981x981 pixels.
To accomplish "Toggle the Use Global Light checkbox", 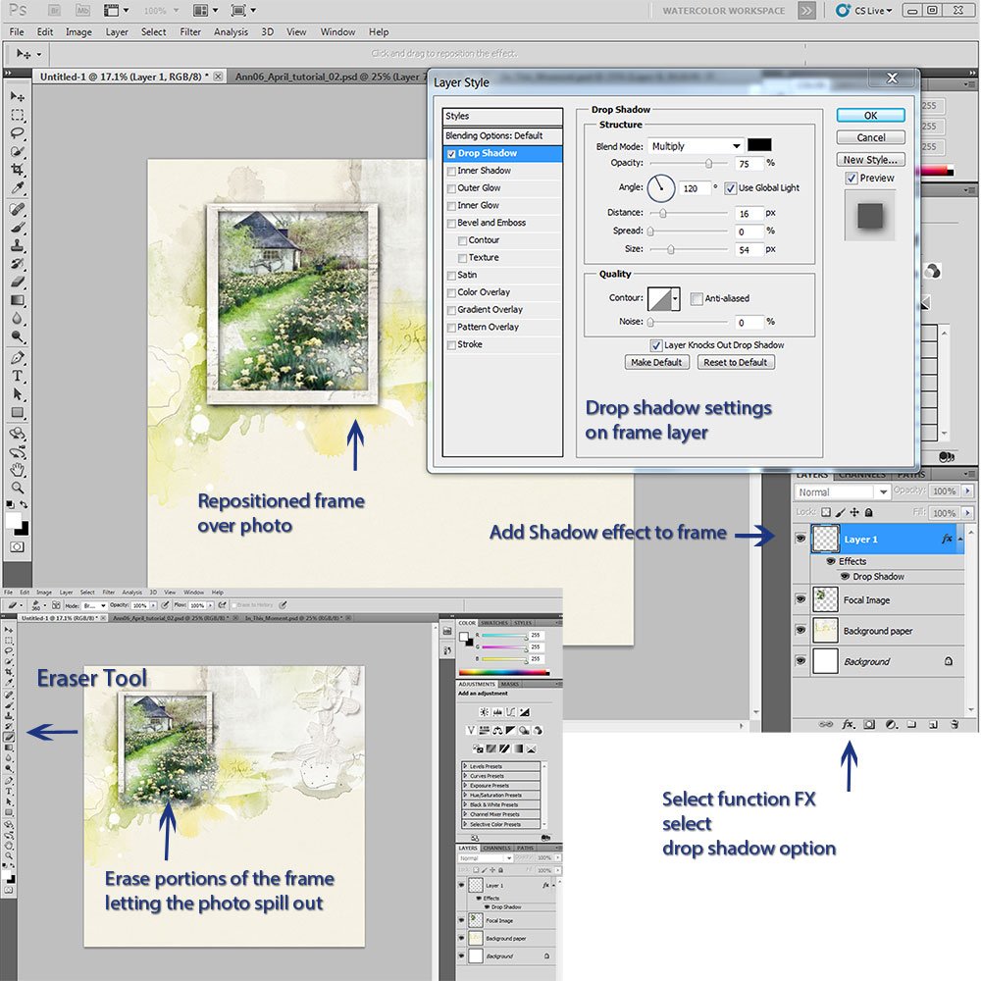I will 730,187.
